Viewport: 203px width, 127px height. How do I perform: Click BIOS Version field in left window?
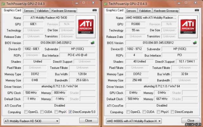tap(56, 43)
